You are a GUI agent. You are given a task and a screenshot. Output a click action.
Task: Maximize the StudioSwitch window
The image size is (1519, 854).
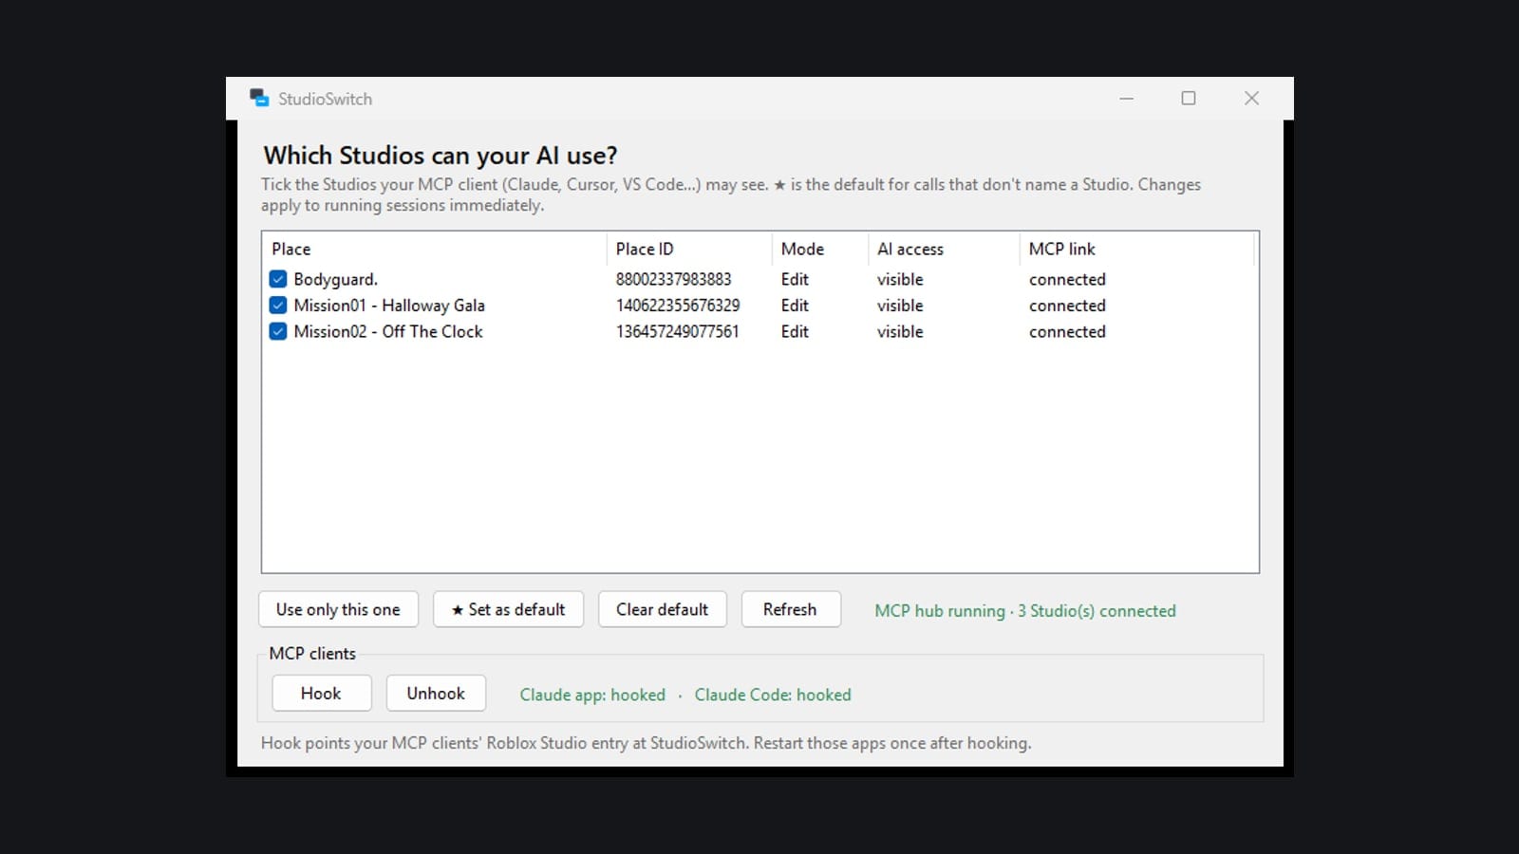coord(1189,98)
